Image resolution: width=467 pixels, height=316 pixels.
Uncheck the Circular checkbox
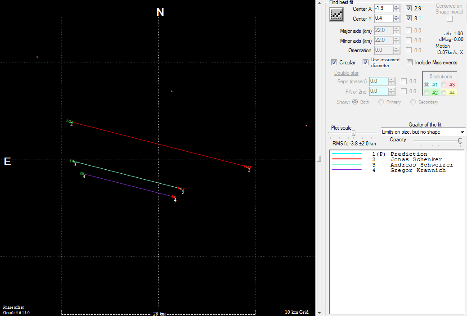point(334,63)
